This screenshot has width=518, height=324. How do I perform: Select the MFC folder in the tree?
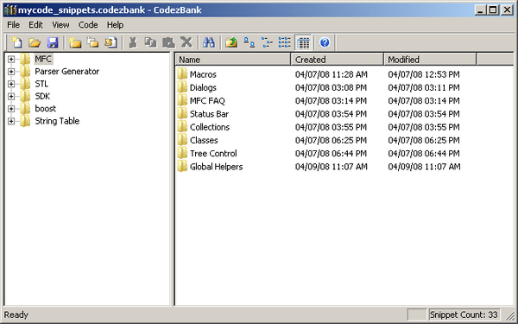pos(43,59)
